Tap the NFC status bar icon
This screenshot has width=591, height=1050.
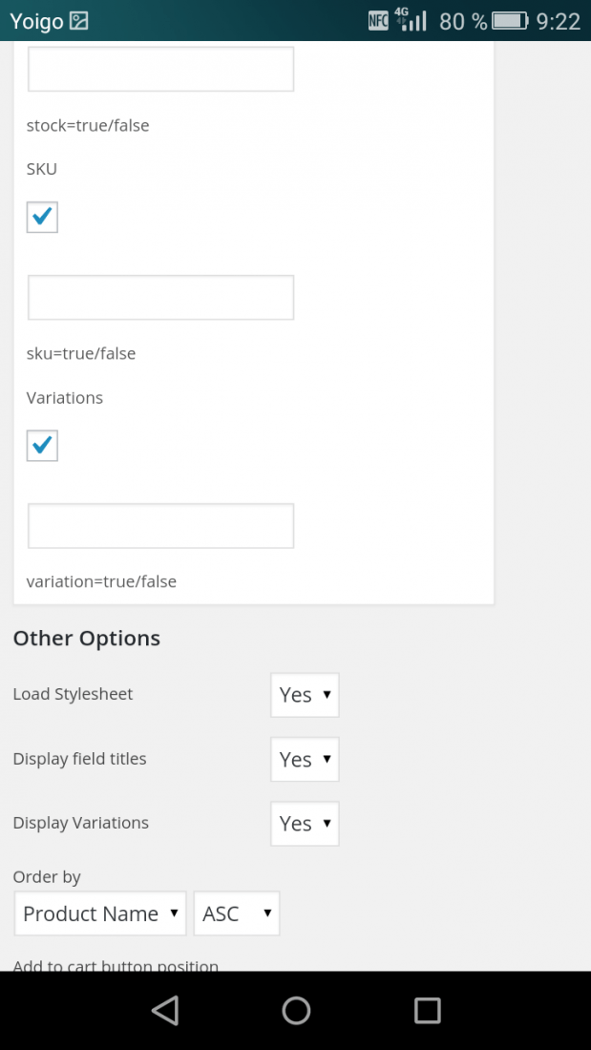[x=379, y=21]
